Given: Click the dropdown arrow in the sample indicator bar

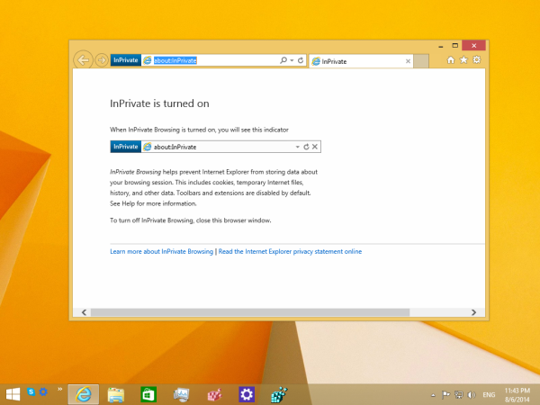Looking at the screenshot, I should 297,147.
